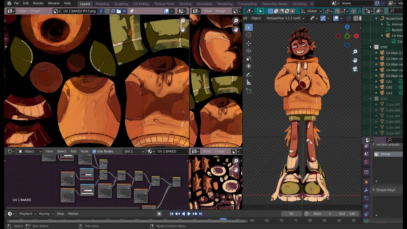
Task: Click the pan hand in bottom image editor
Action: pos(236,170)
